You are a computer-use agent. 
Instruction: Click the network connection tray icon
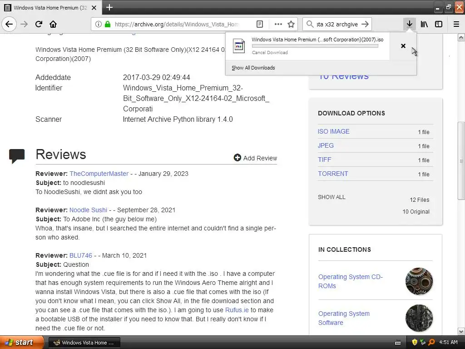click(x=423, y=343)
